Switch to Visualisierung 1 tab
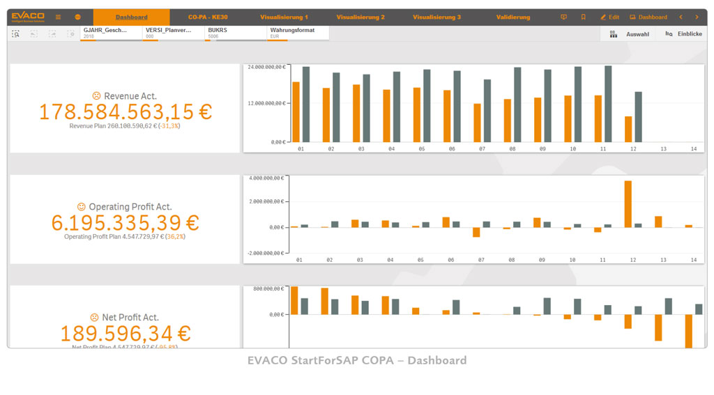Screen dimensions: 714x395 click(284, 17)
